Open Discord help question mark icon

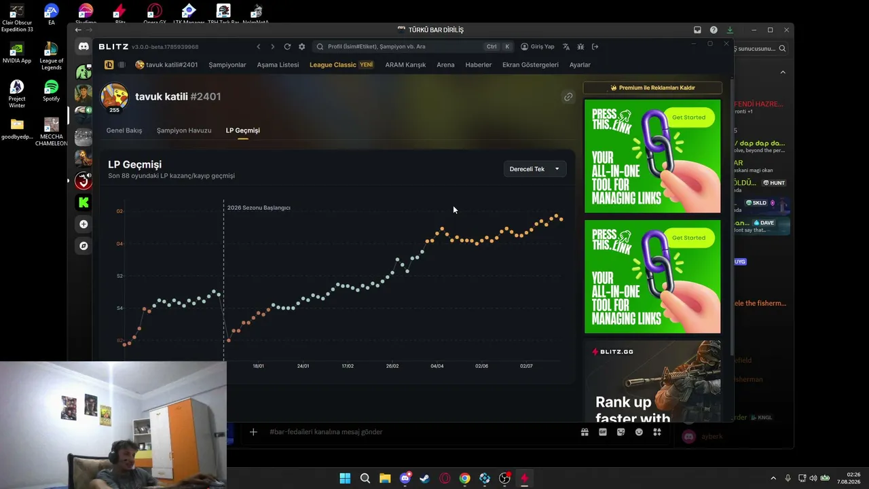pos(714,30)
